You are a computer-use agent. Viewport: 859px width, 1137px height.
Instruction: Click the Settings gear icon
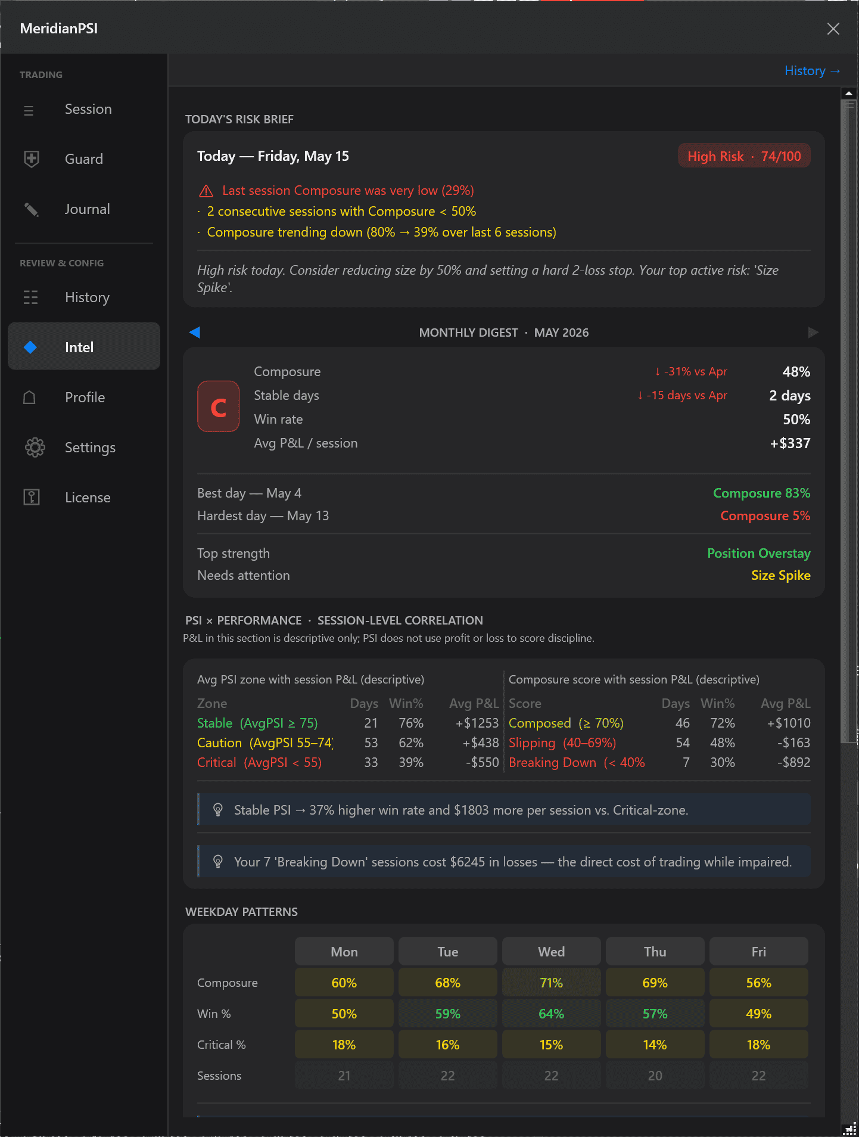click(35, 448)
